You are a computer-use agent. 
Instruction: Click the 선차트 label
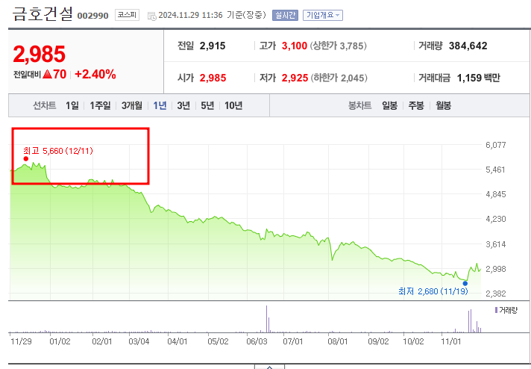click(x=44, y=105)
